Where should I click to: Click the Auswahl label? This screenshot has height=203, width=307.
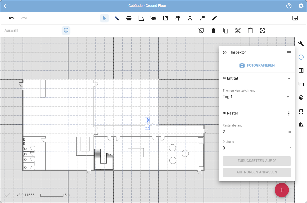(11, 30)
